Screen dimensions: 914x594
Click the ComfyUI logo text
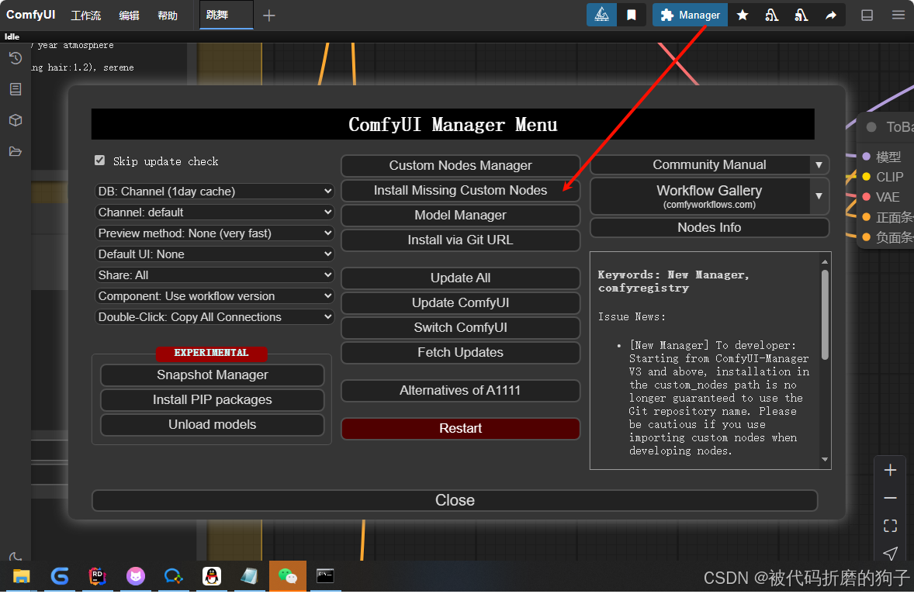(x=30, y=15)
